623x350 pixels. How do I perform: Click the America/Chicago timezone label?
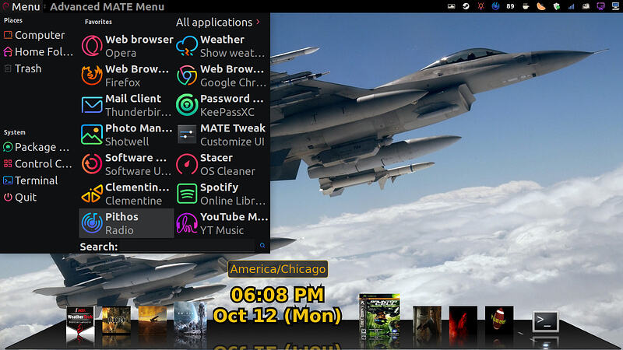coord(278,269)
